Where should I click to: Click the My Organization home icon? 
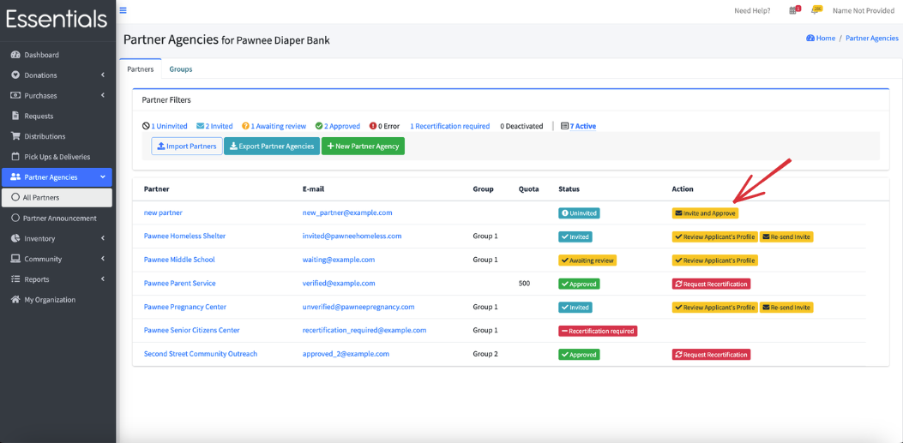coord(15,300)
